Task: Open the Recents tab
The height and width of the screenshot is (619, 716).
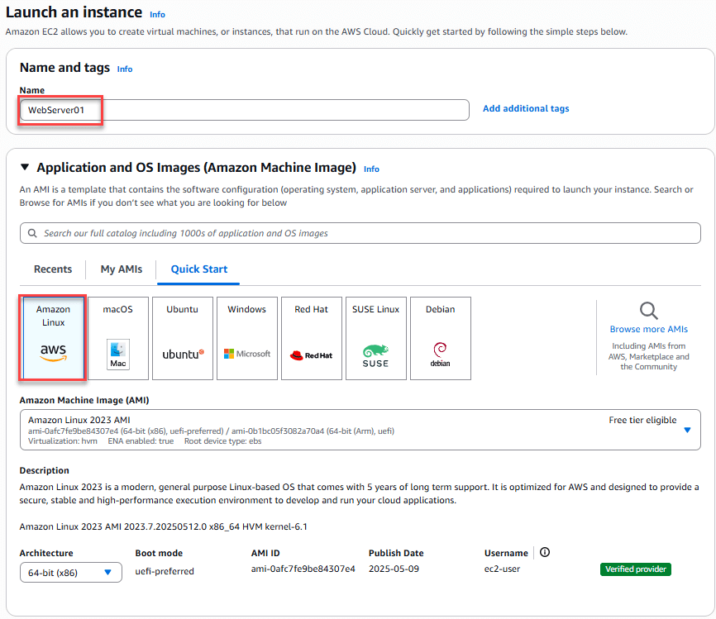Action: tap(52, 269)
